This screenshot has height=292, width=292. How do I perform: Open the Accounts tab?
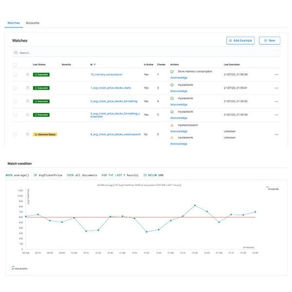(32, 23)
